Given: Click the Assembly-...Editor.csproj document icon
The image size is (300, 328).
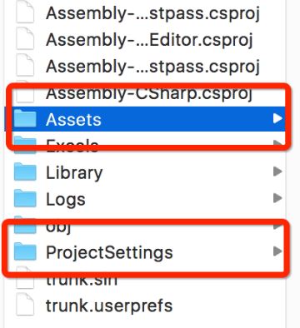Looking at the screenshot, I should click(25, 38).
